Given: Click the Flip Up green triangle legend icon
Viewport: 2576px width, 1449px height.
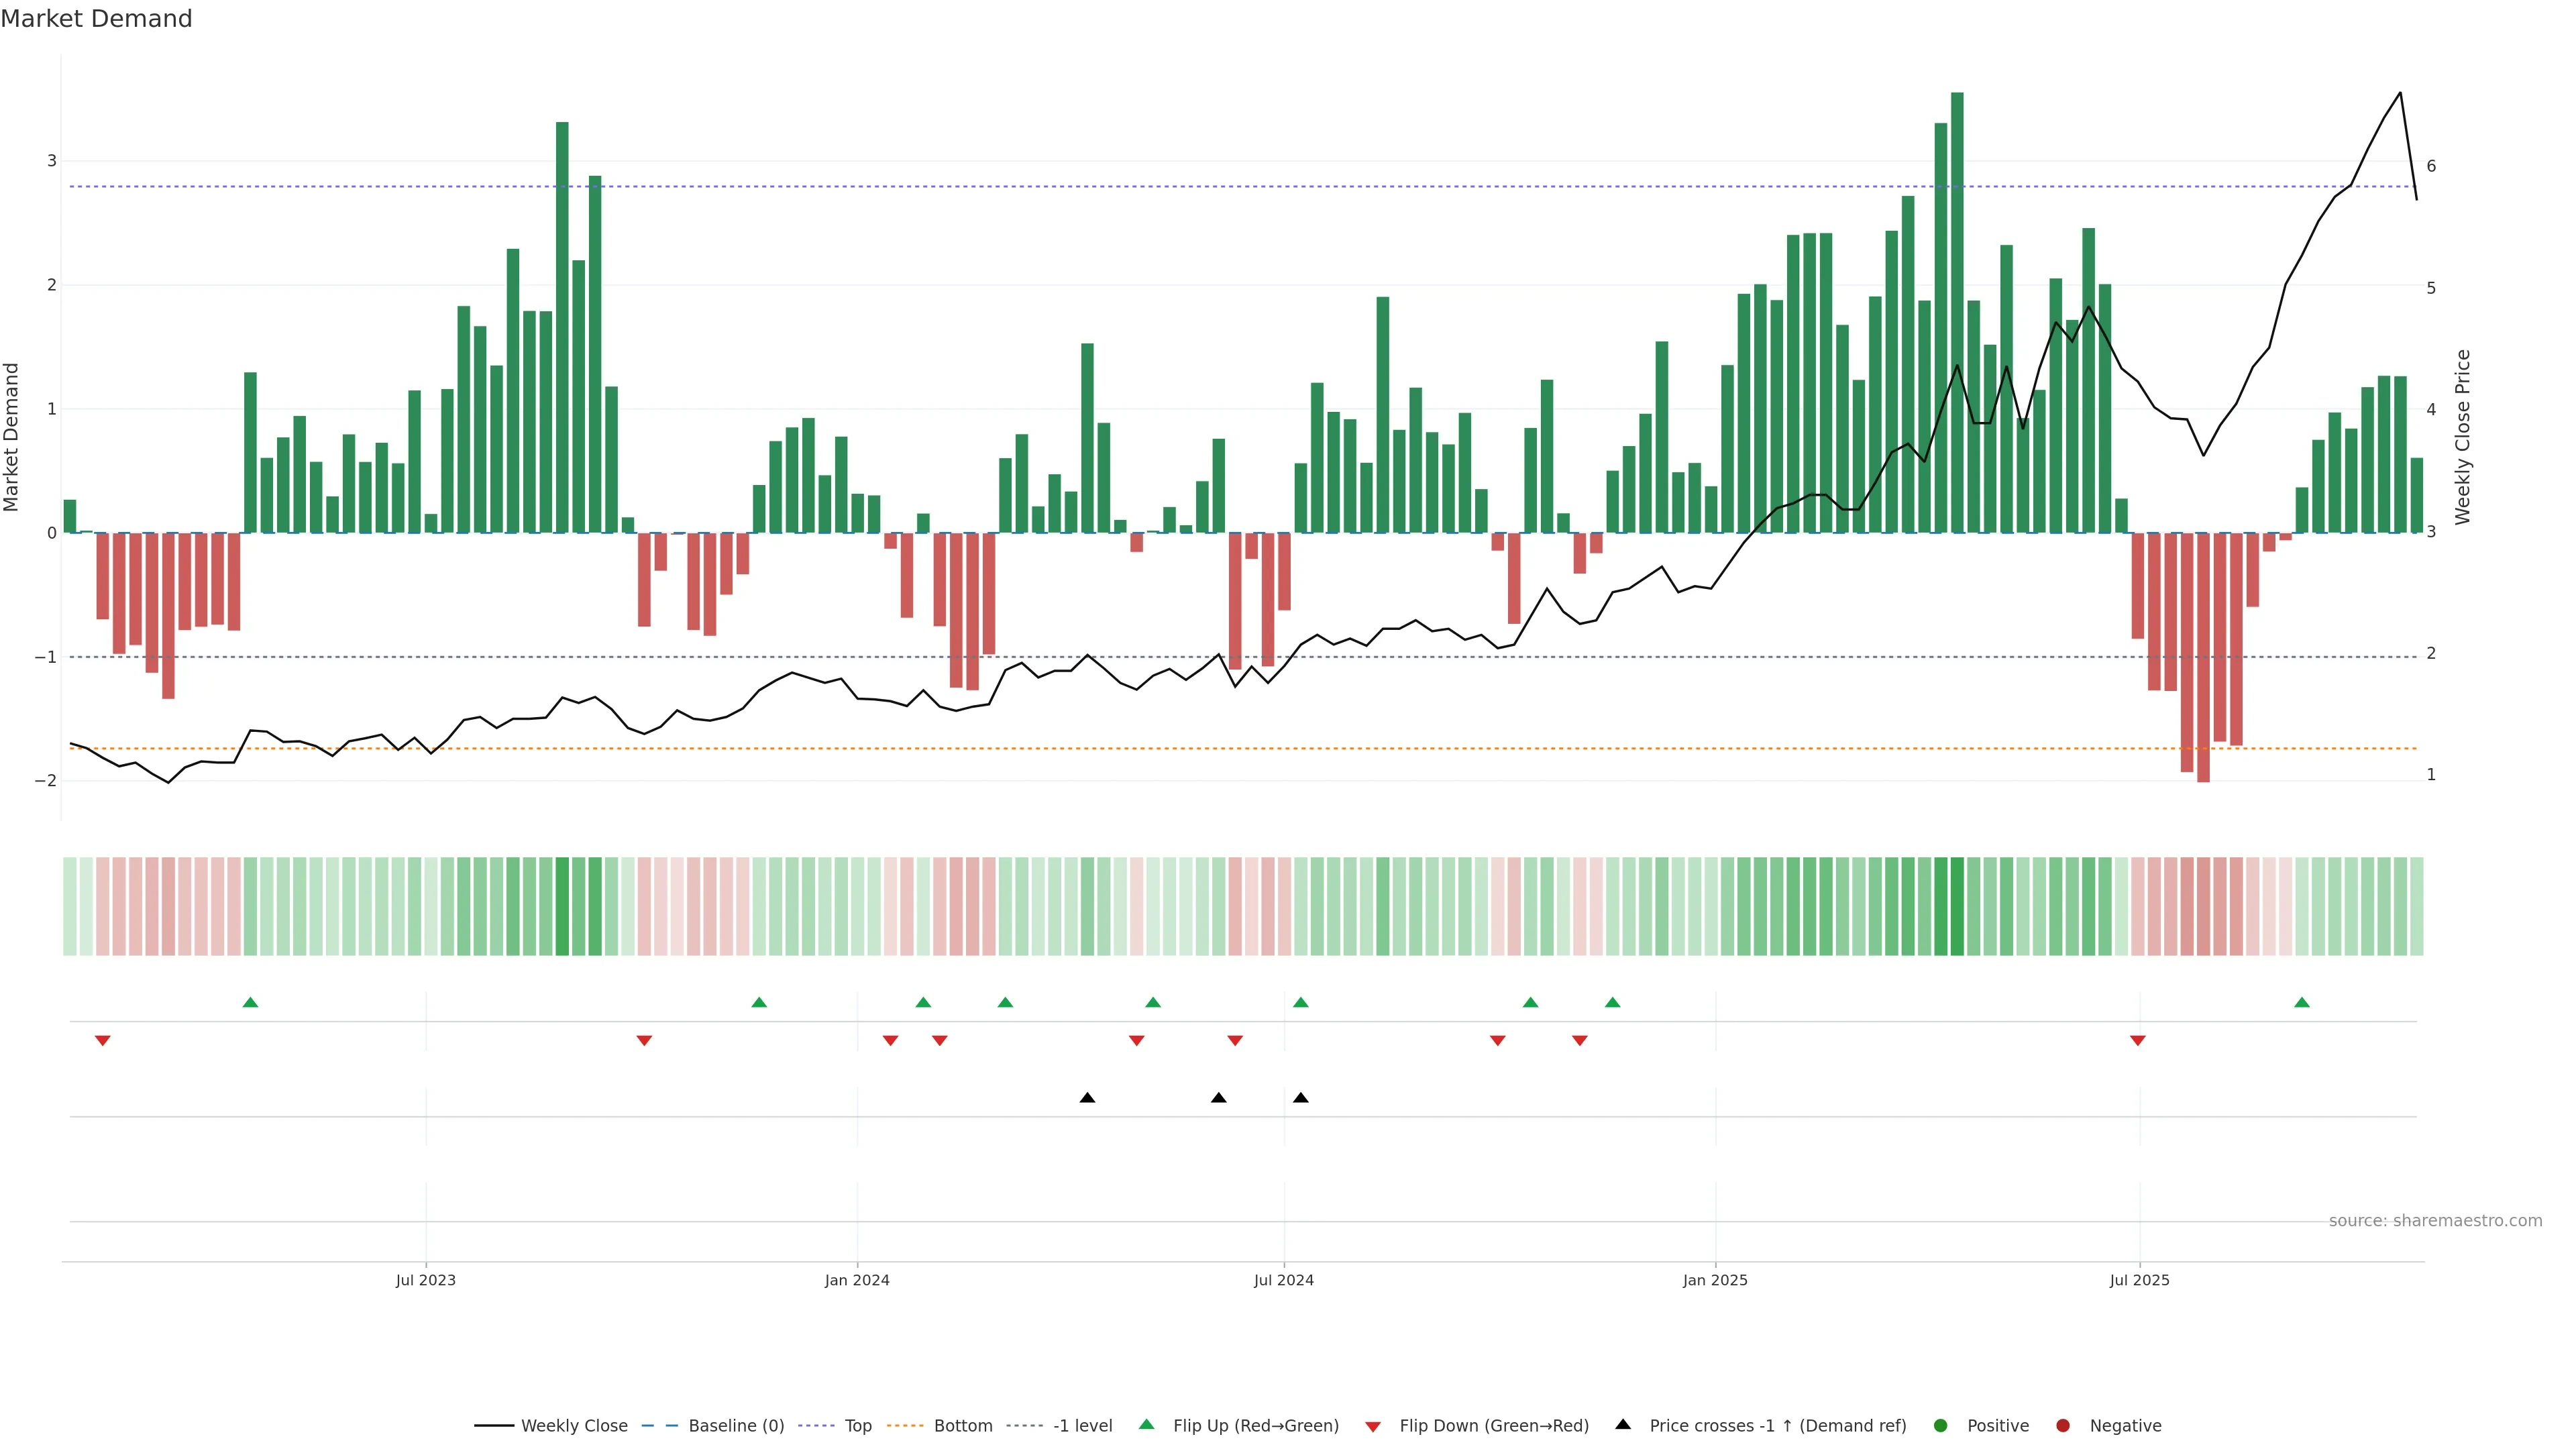Looking at the screenshot, I should (1147, 1424).
